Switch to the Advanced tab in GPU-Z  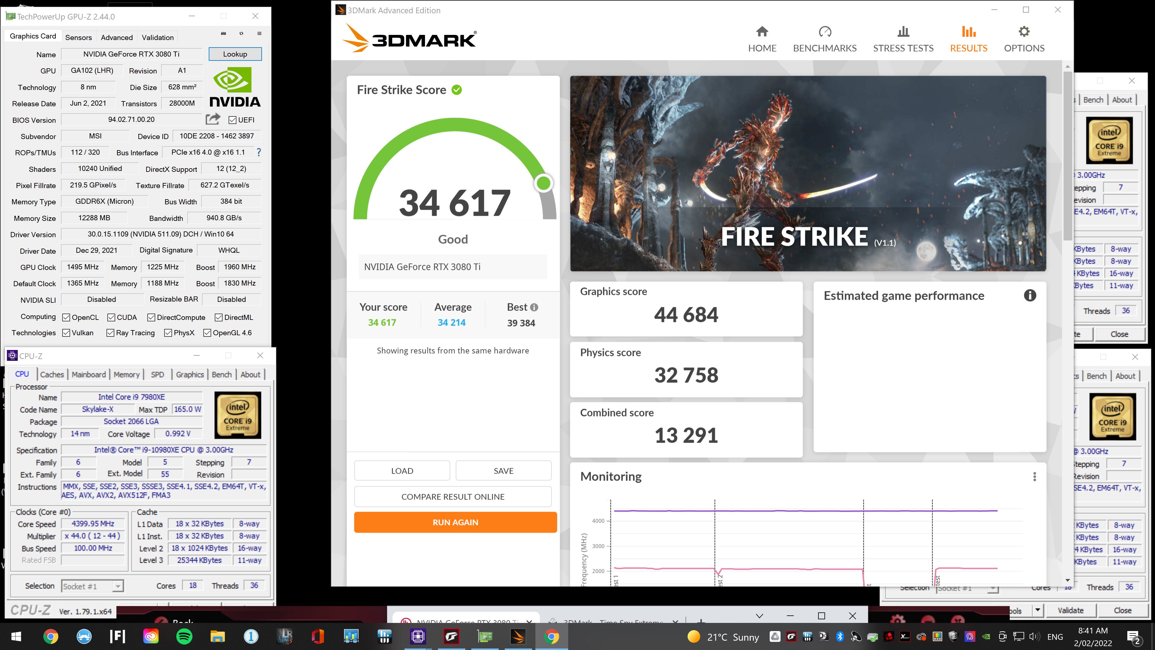pos(117,37)
